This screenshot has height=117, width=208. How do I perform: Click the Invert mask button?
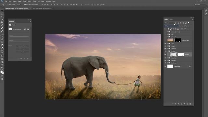coord(22,52)
